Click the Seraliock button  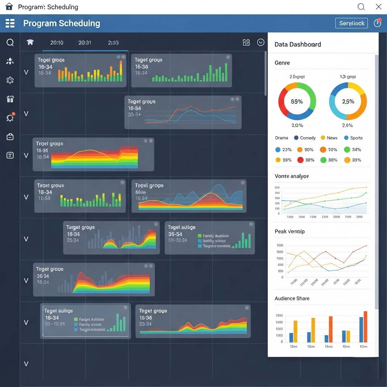351,23
